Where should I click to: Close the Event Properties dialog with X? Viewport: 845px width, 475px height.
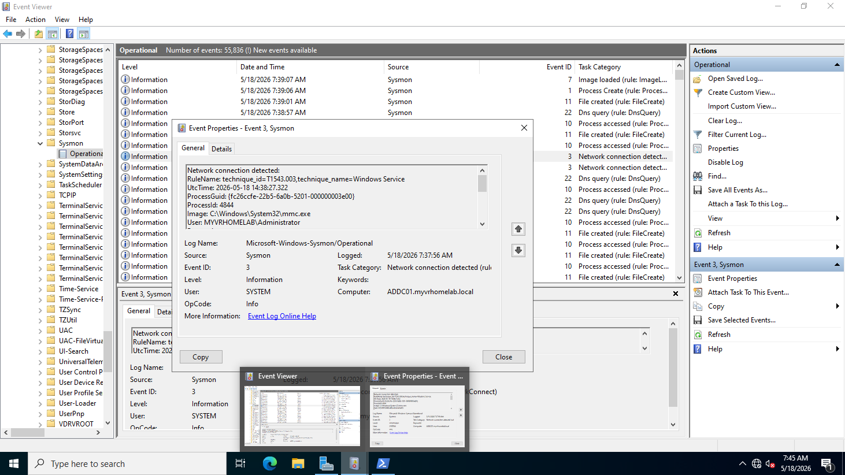coord(524,128)
